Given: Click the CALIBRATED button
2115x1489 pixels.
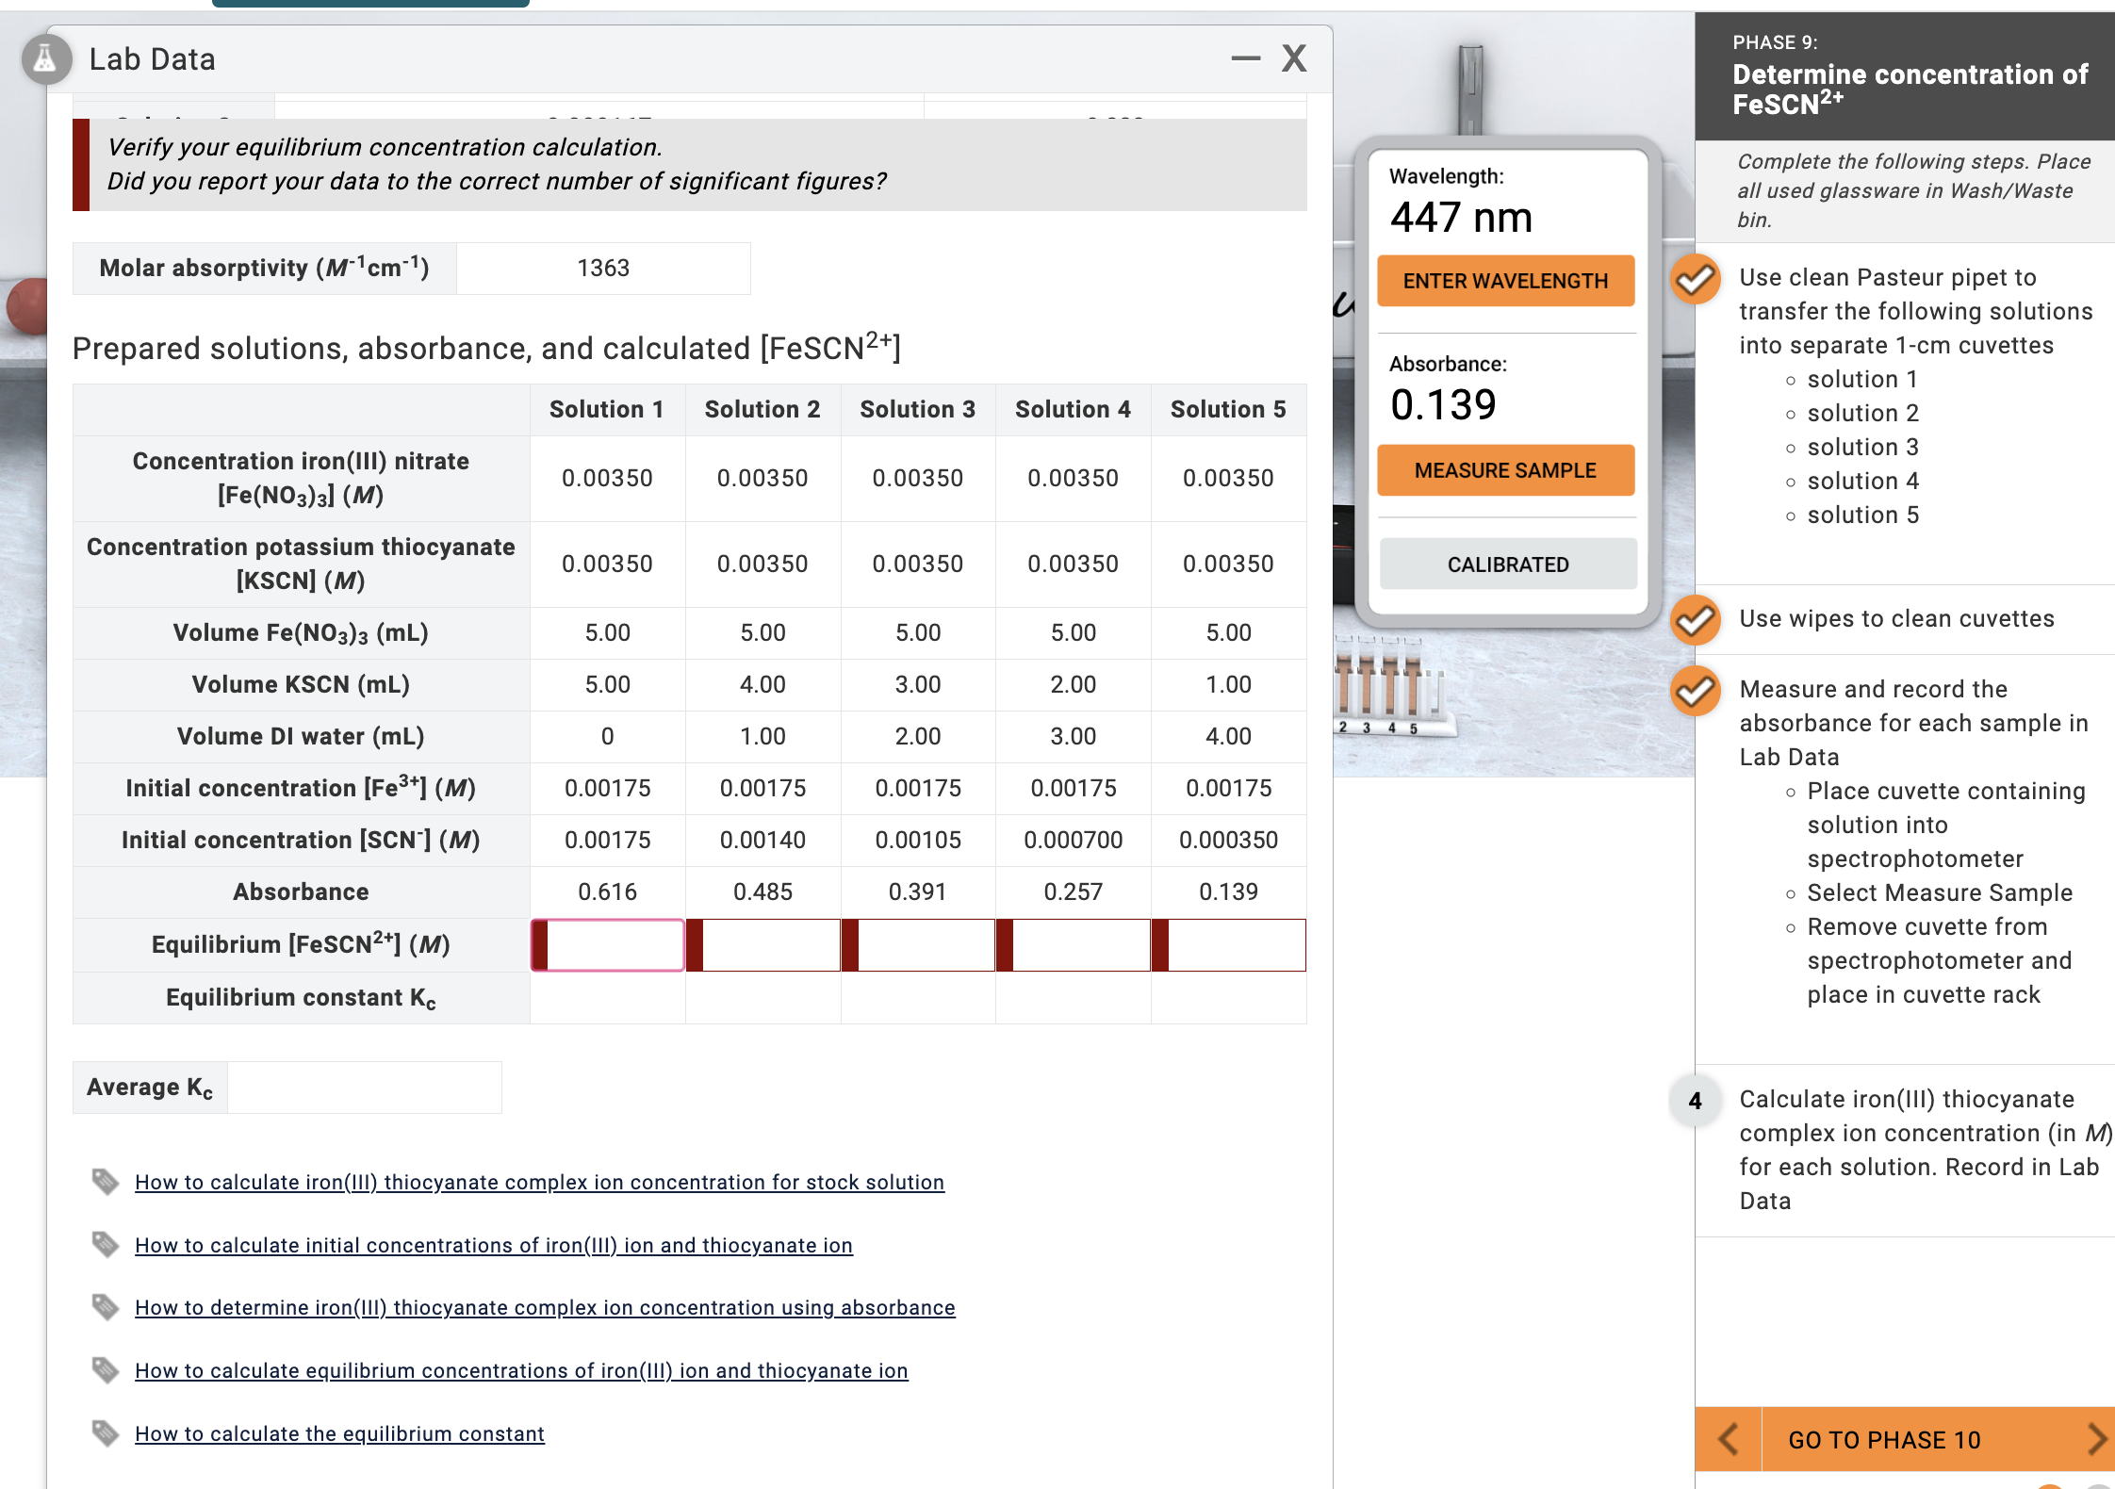Looking at the screenshot, I should click(1506, 564).
